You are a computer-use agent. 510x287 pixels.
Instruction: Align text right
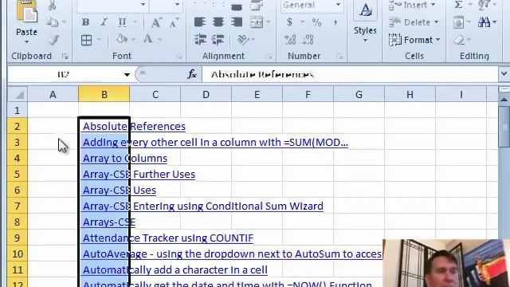click(237, 22)
